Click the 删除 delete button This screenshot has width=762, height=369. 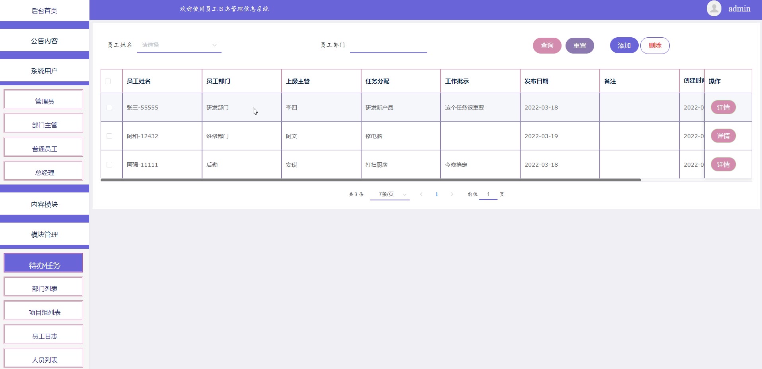click(655, 45)
